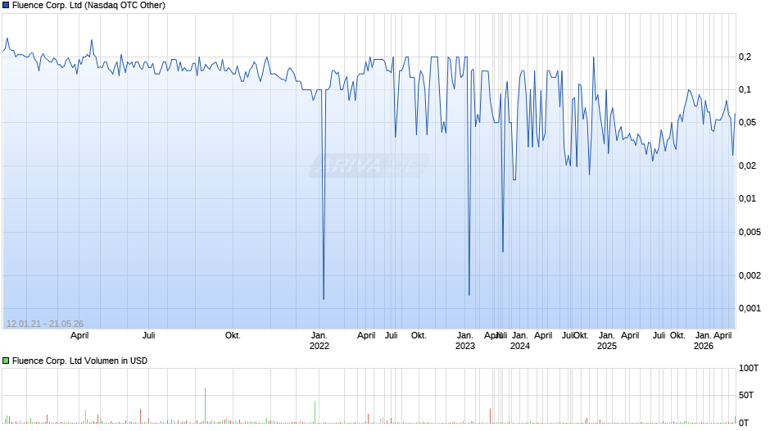Click the blue Fluence Corp. Ltd legend square
This screenshot has width=770, height=431.
[6, 6]
